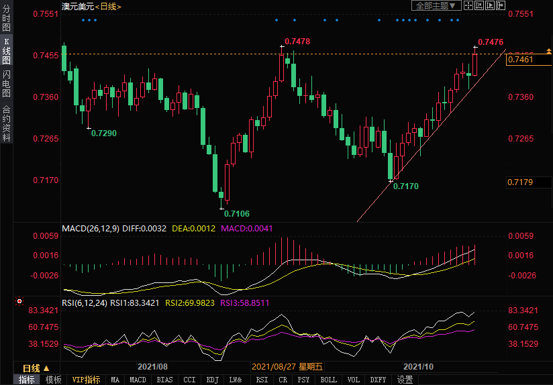
Task: Click the interval measurement icon in top toolbar
Action: 479,5
